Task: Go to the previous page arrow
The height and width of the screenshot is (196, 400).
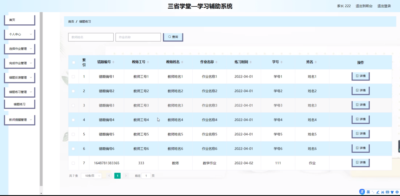Action: click(109, 175)
